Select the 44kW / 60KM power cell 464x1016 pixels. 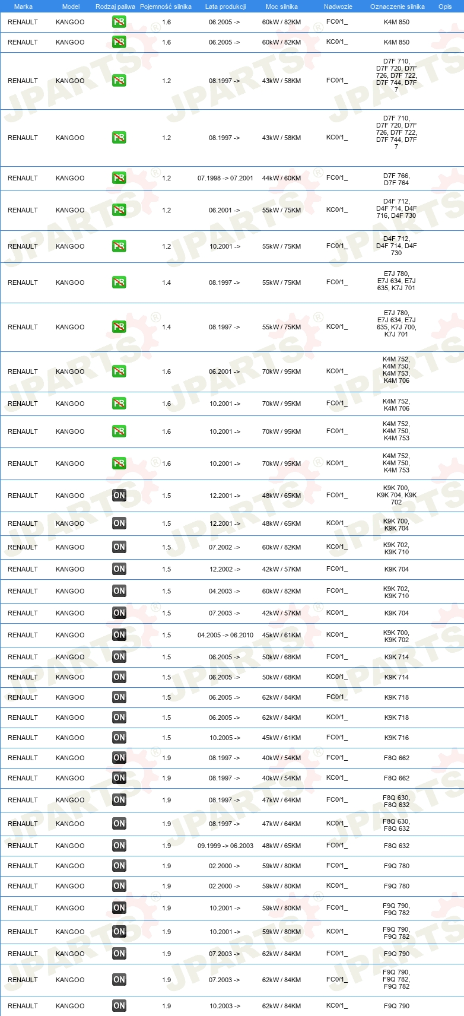tap(282, 178)
